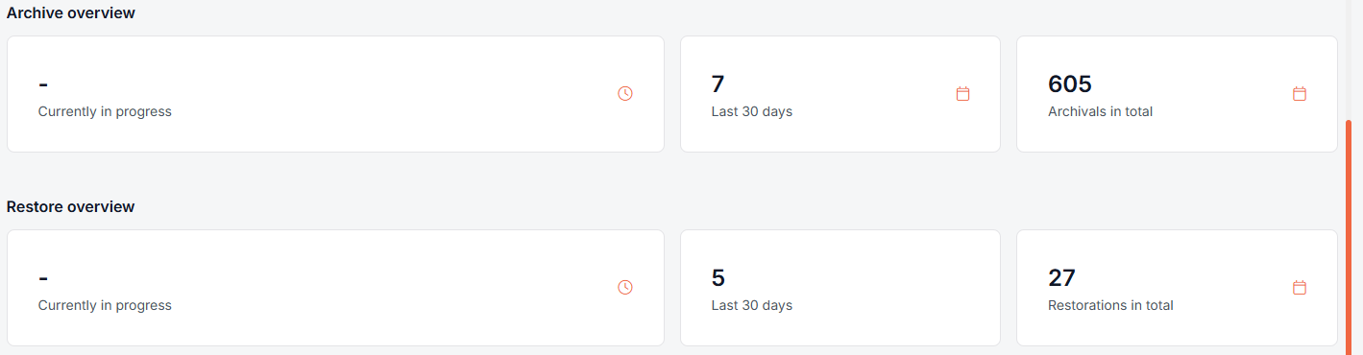This screenshot has height=355, width=1363.
Task: Click the 605 archivals count number
Action: tap(1070, 84)
